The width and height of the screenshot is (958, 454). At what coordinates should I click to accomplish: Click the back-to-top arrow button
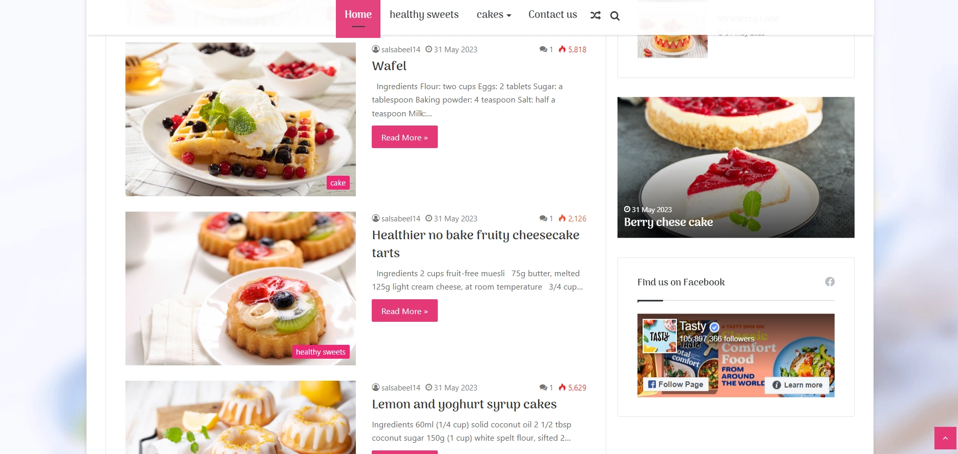click(x=945, y=438)
